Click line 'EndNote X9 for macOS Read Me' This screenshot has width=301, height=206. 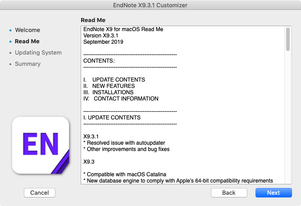point(123,29)
